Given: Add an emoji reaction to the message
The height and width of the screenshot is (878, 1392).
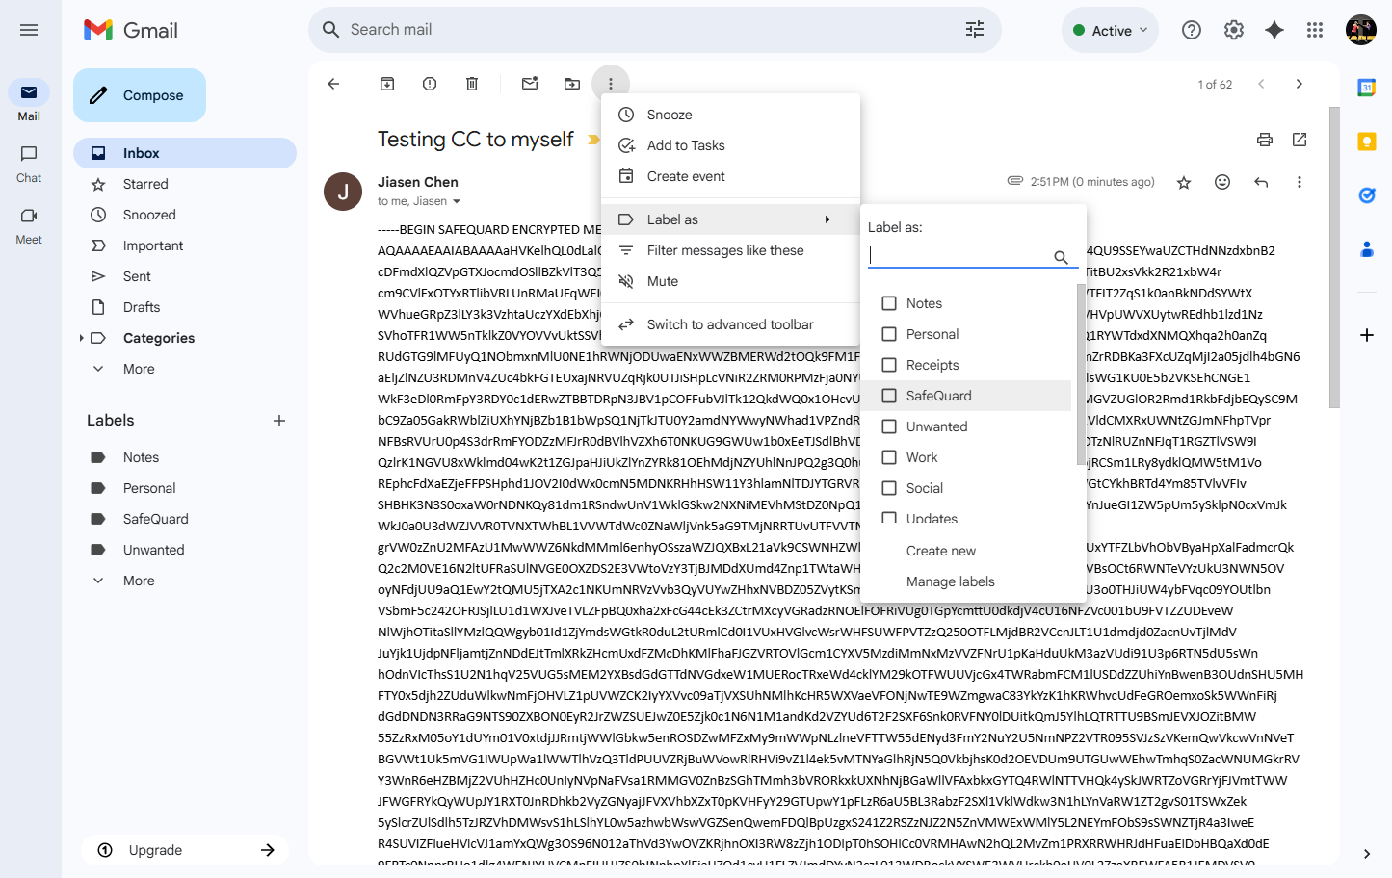Looking at the screenshot, I should tap(1222, 182).
